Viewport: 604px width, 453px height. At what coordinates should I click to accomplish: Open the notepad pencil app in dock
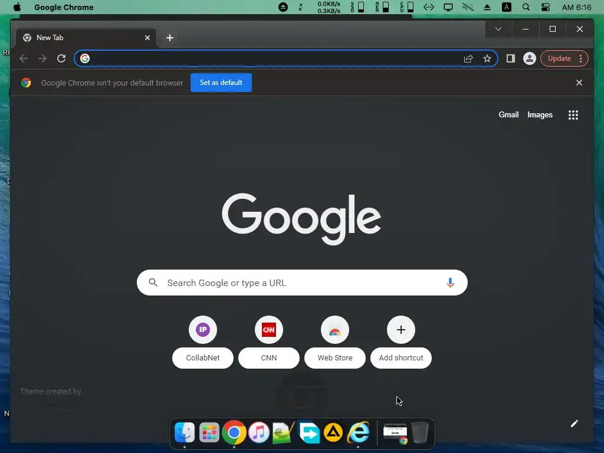(x=284, y=432)
